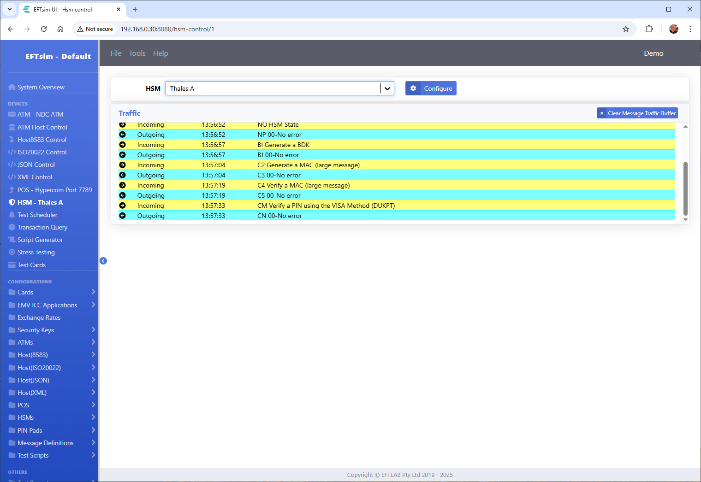This screenshot has height=482, width=701.
Task: Click the Configure button
Action: pyautogui.click(x=431, y=88)
